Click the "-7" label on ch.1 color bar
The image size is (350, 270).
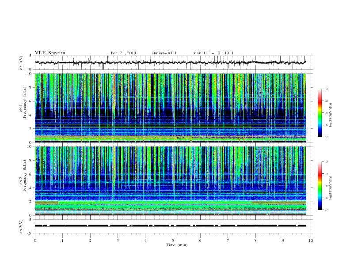pos(326,137)
